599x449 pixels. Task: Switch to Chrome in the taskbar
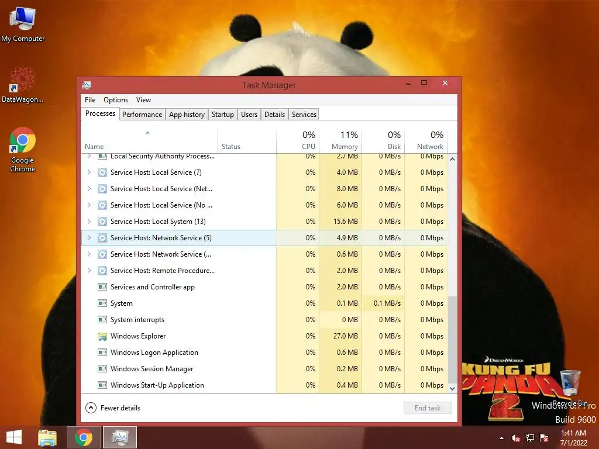[83, 437]
